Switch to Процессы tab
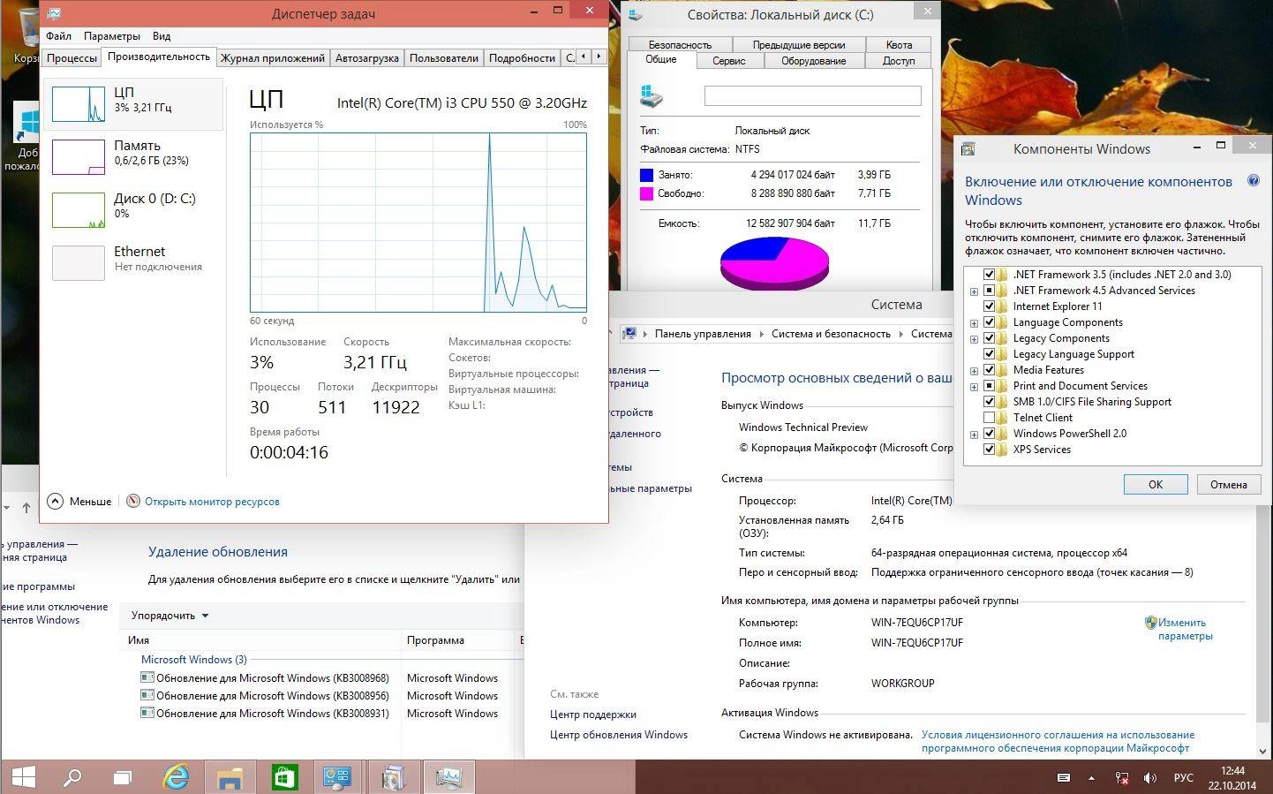Screen dimensions: 1273x794 (72, 58)
